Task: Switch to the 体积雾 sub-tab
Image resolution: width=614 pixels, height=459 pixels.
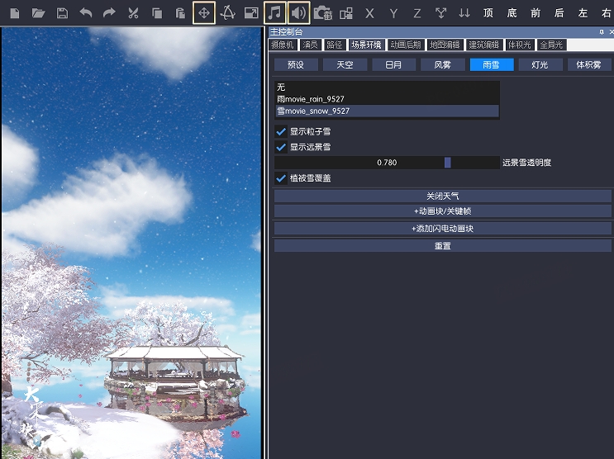Action: pos(589,64)
